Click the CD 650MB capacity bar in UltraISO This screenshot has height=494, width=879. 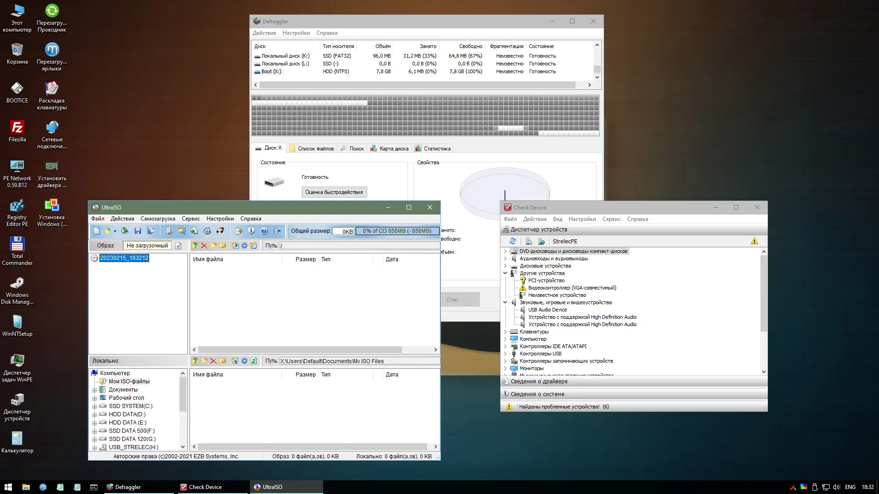click(x=396, y=231)
